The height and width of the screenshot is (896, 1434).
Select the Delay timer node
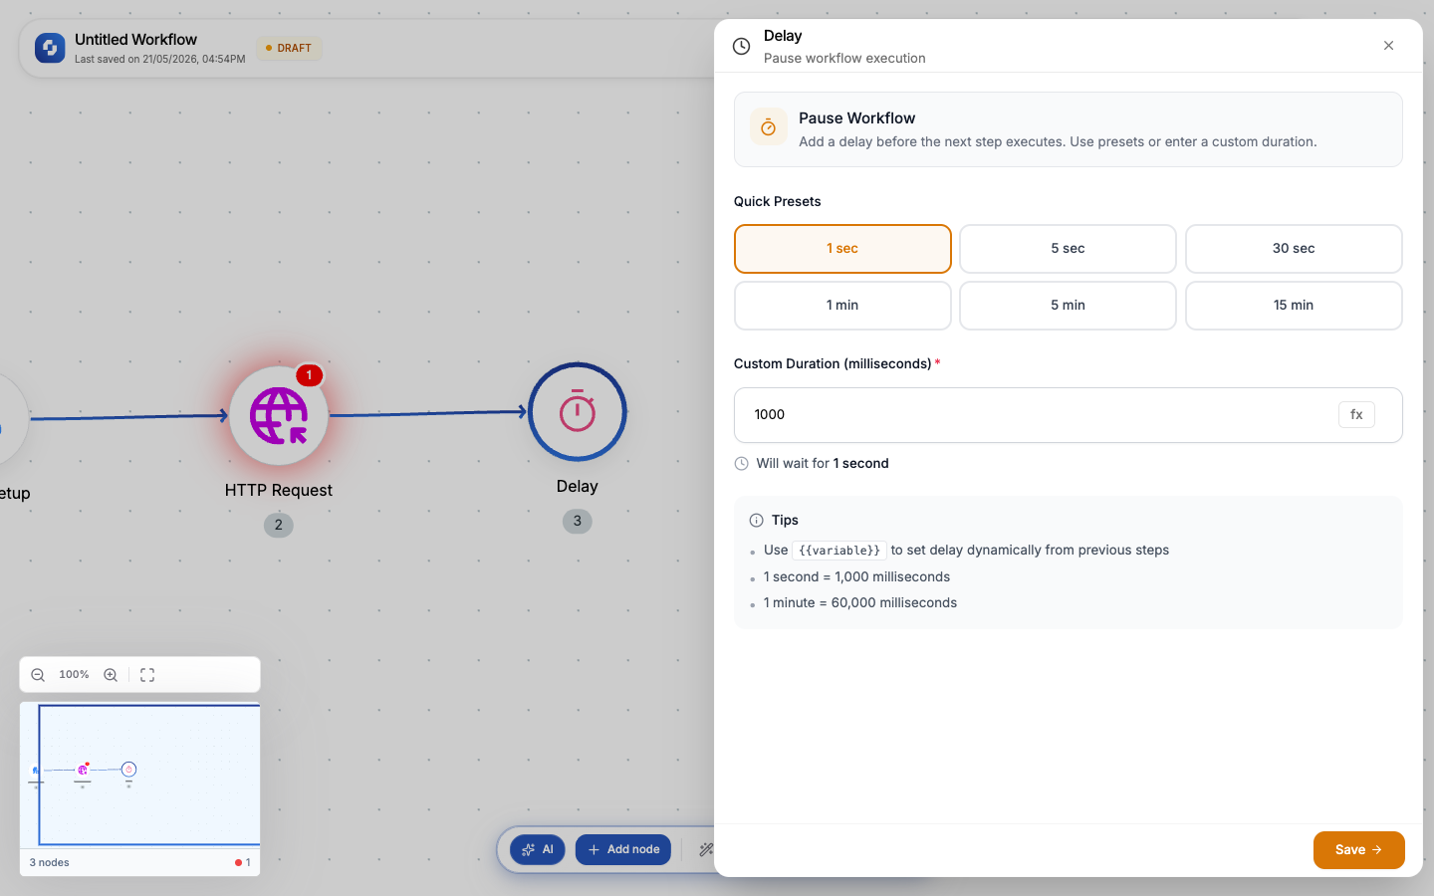578,411
